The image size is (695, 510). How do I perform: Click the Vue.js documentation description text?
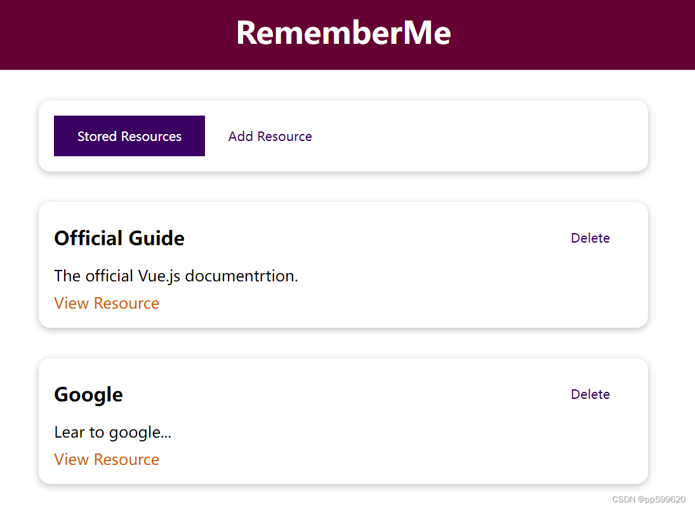point(176,276)
